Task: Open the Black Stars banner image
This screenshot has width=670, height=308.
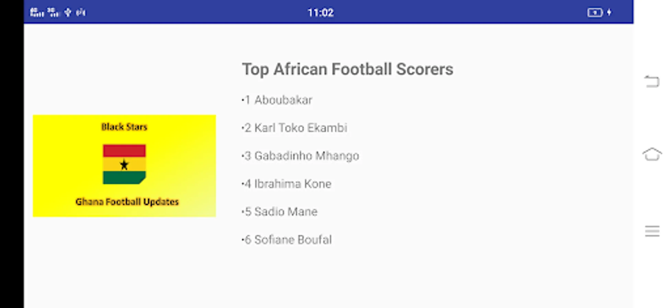Action: (124, 166)
